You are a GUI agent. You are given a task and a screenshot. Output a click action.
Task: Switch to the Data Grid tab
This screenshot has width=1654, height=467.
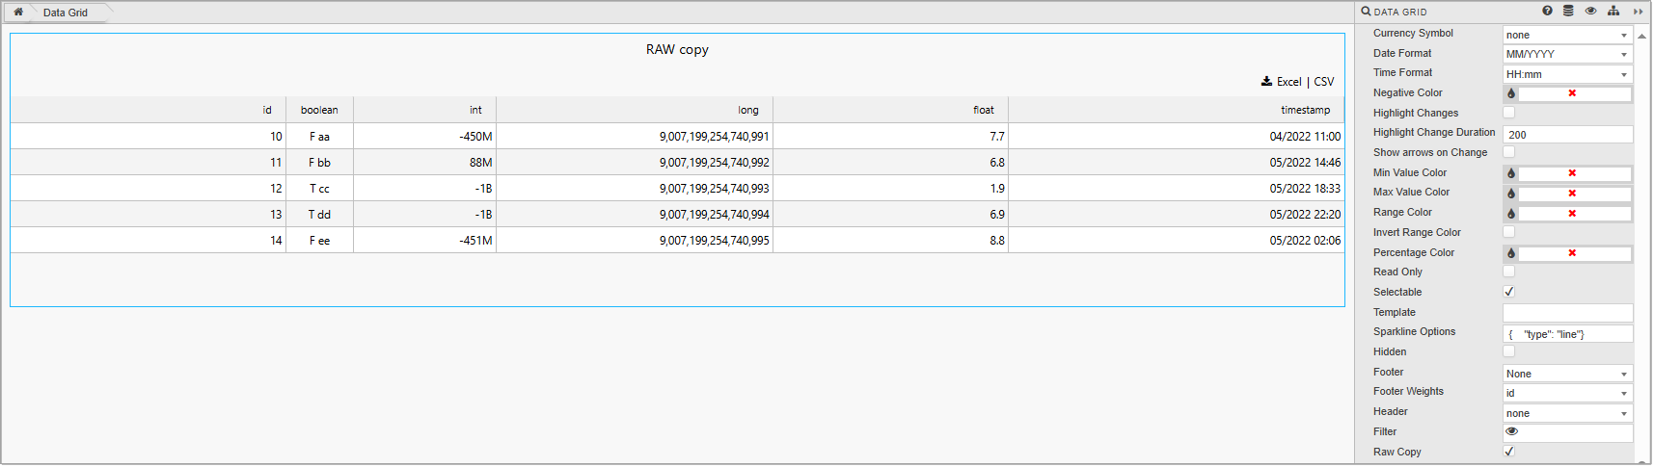click(66, 13)
